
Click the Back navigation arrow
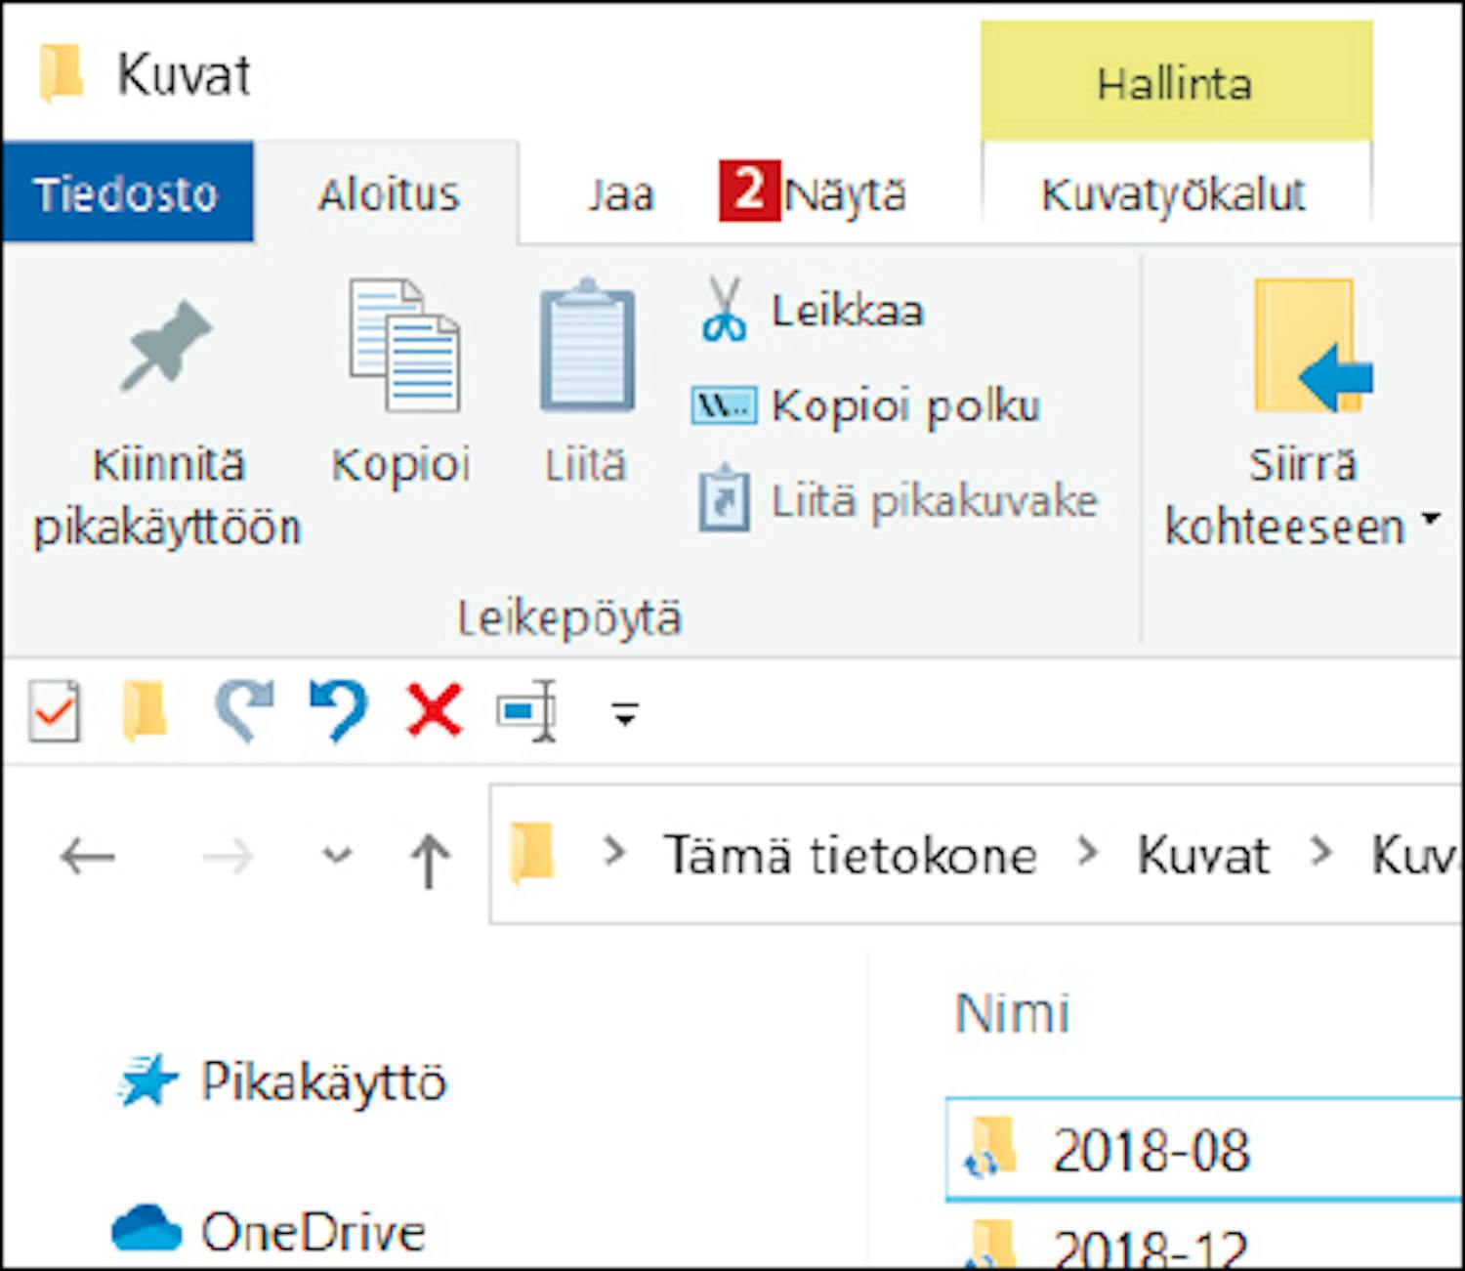(88, 857)
